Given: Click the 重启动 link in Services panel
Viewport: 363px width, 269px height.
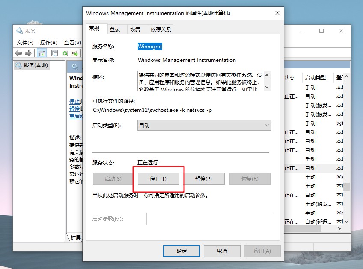Looking at the screenshot, I should click(76, 116).
